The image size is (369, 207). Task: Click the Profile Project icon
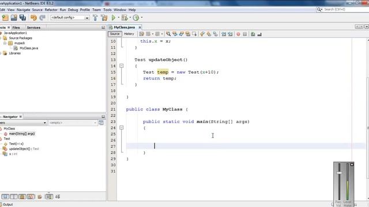point(136,18)
